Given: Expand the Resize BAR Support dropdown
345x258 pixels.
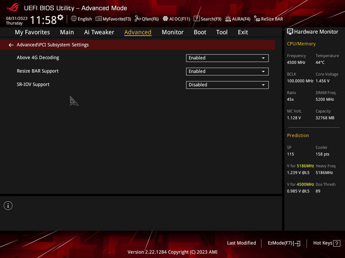Looking at the screenshot, I should (x=227, y=71).
